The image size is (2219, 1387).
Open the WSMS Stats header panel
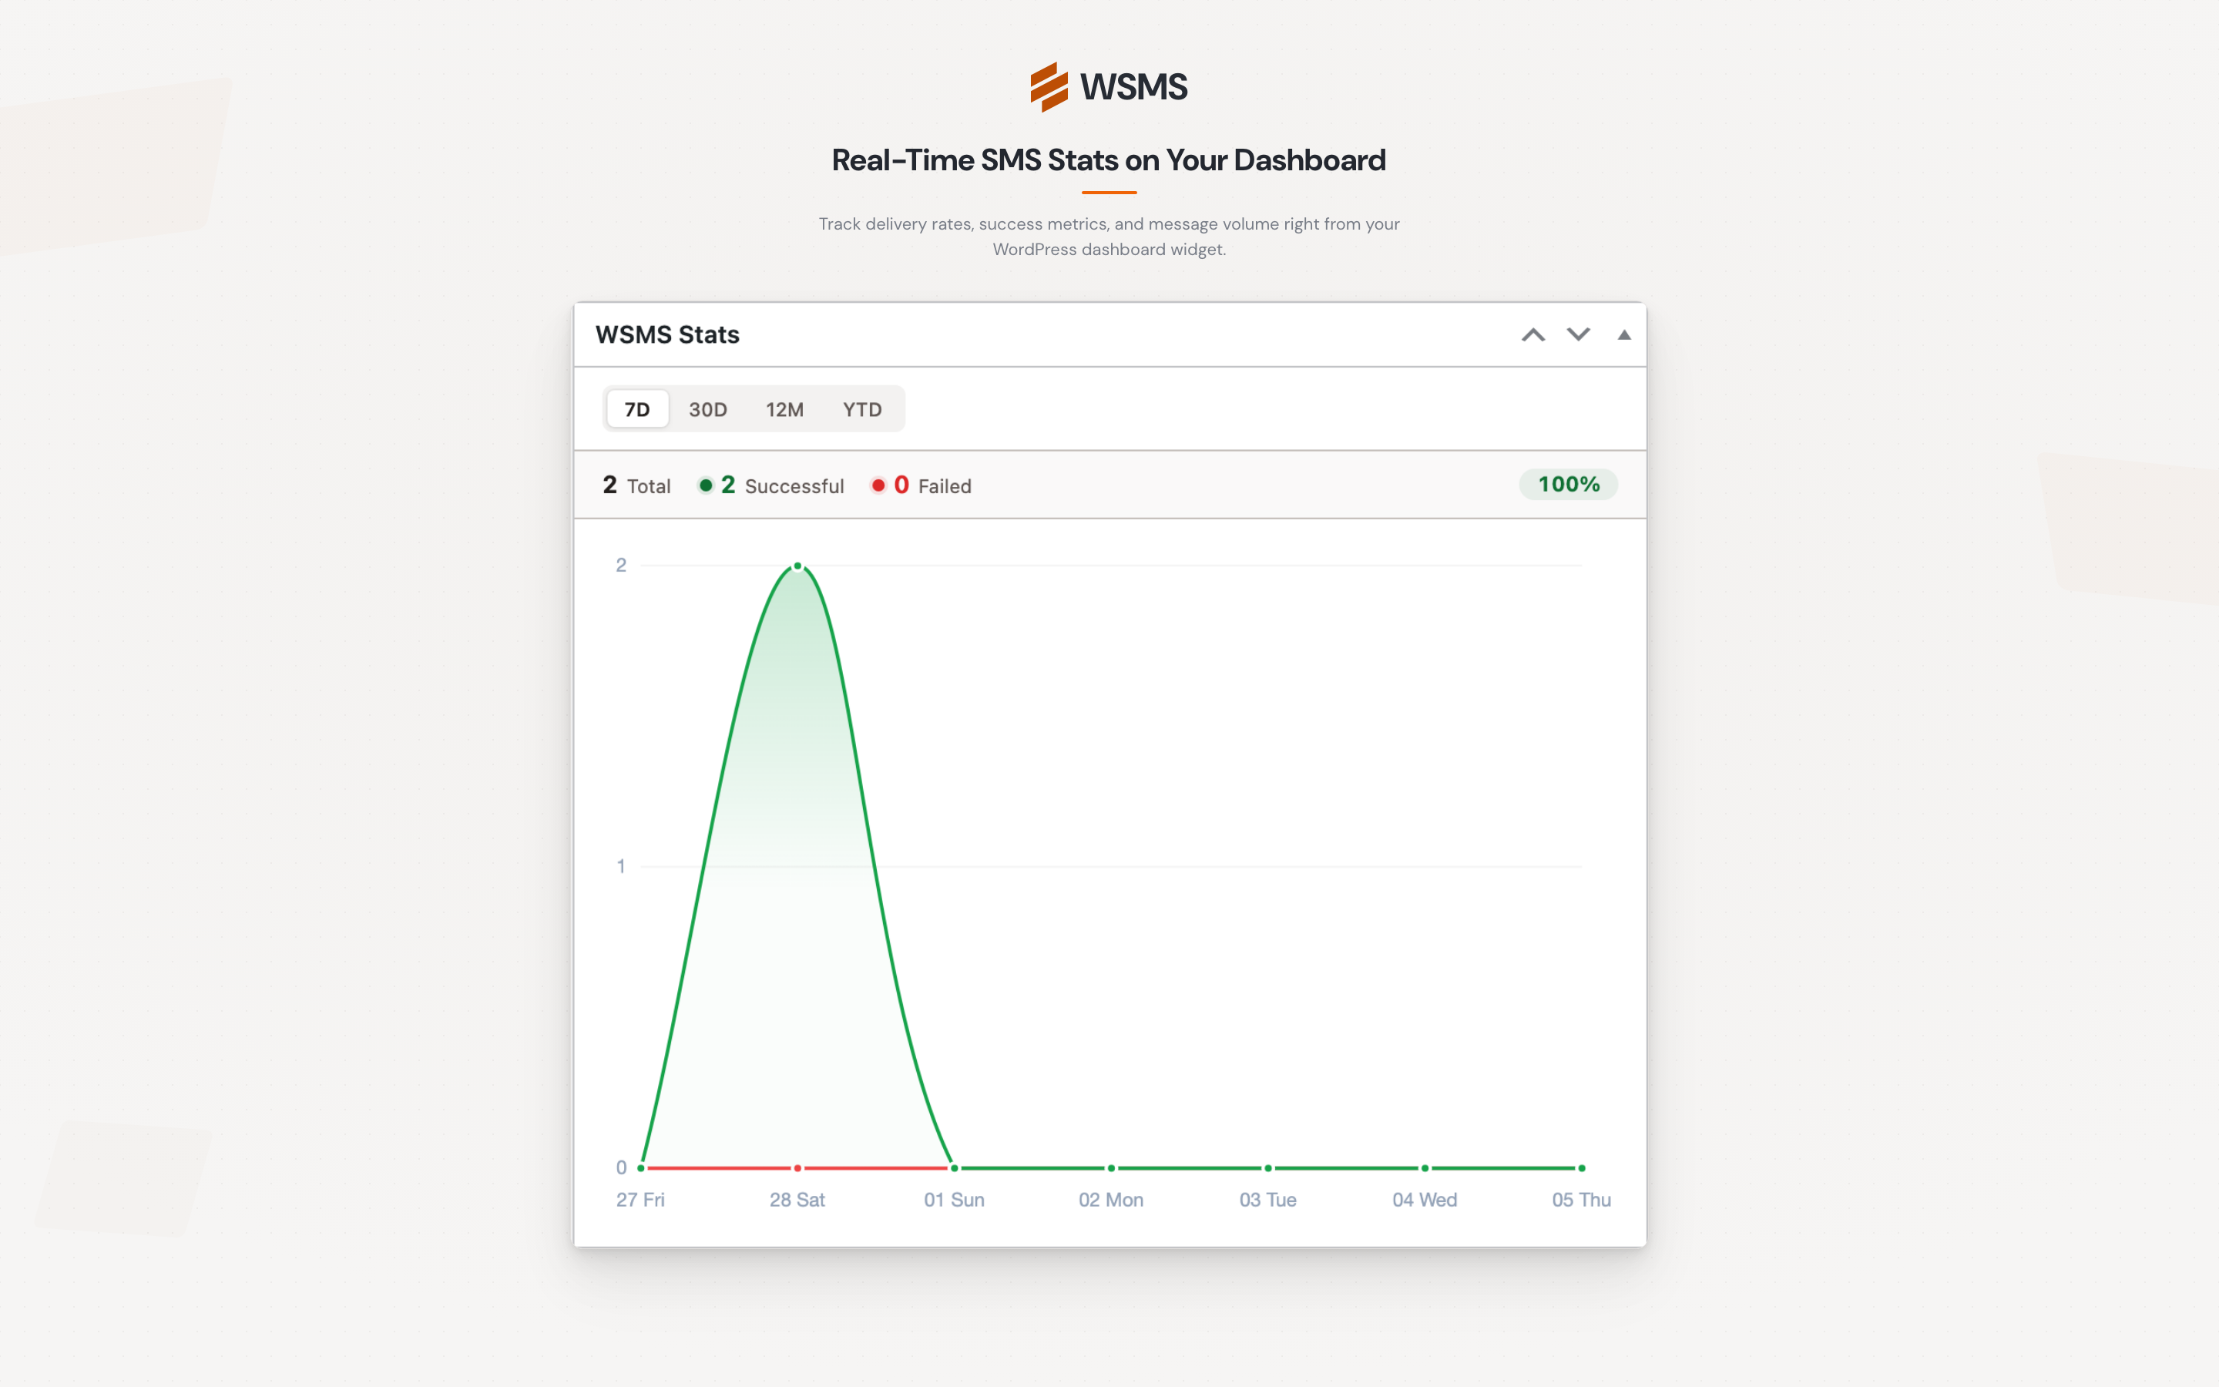coord(1109,334)
